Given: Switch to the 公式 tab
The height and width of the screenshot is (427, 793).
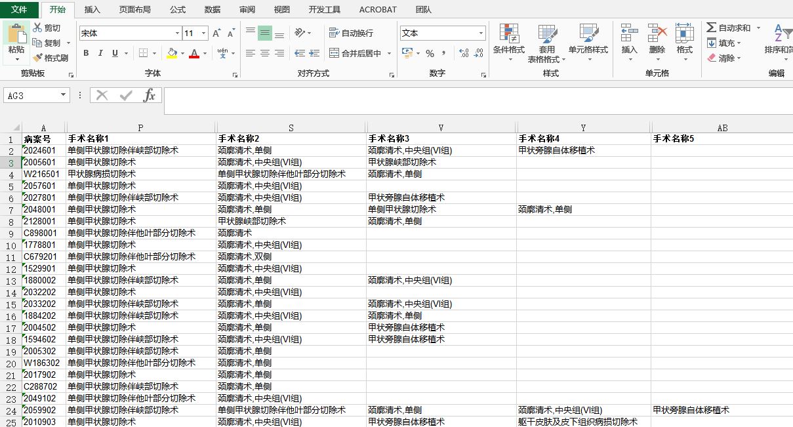Looking at the screenshot, I should 178,9.
